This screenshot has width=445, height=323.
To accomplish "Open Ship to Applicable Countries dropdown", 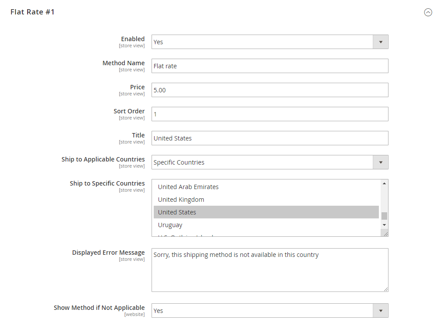I will point(269,162).
